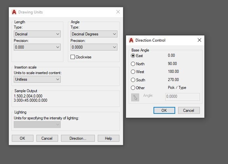
Task: Click the Drawing Units title bar text
Action: coord(31,12)
